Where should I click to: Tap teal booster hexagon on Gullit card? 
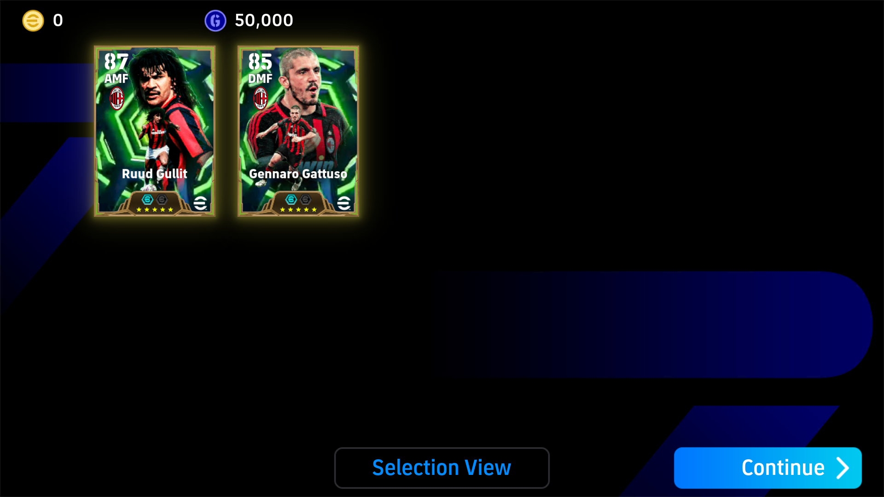click(147, 199)
